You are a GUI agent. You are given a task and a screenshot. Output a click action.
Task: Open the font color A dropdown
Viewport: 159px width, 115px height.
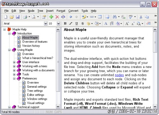tap(121, 24)
